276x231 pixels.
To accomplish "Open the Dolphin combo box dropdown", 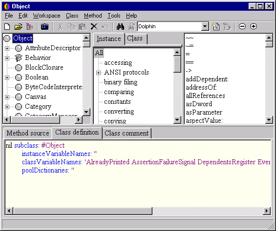I will click(x=205, y=26).
